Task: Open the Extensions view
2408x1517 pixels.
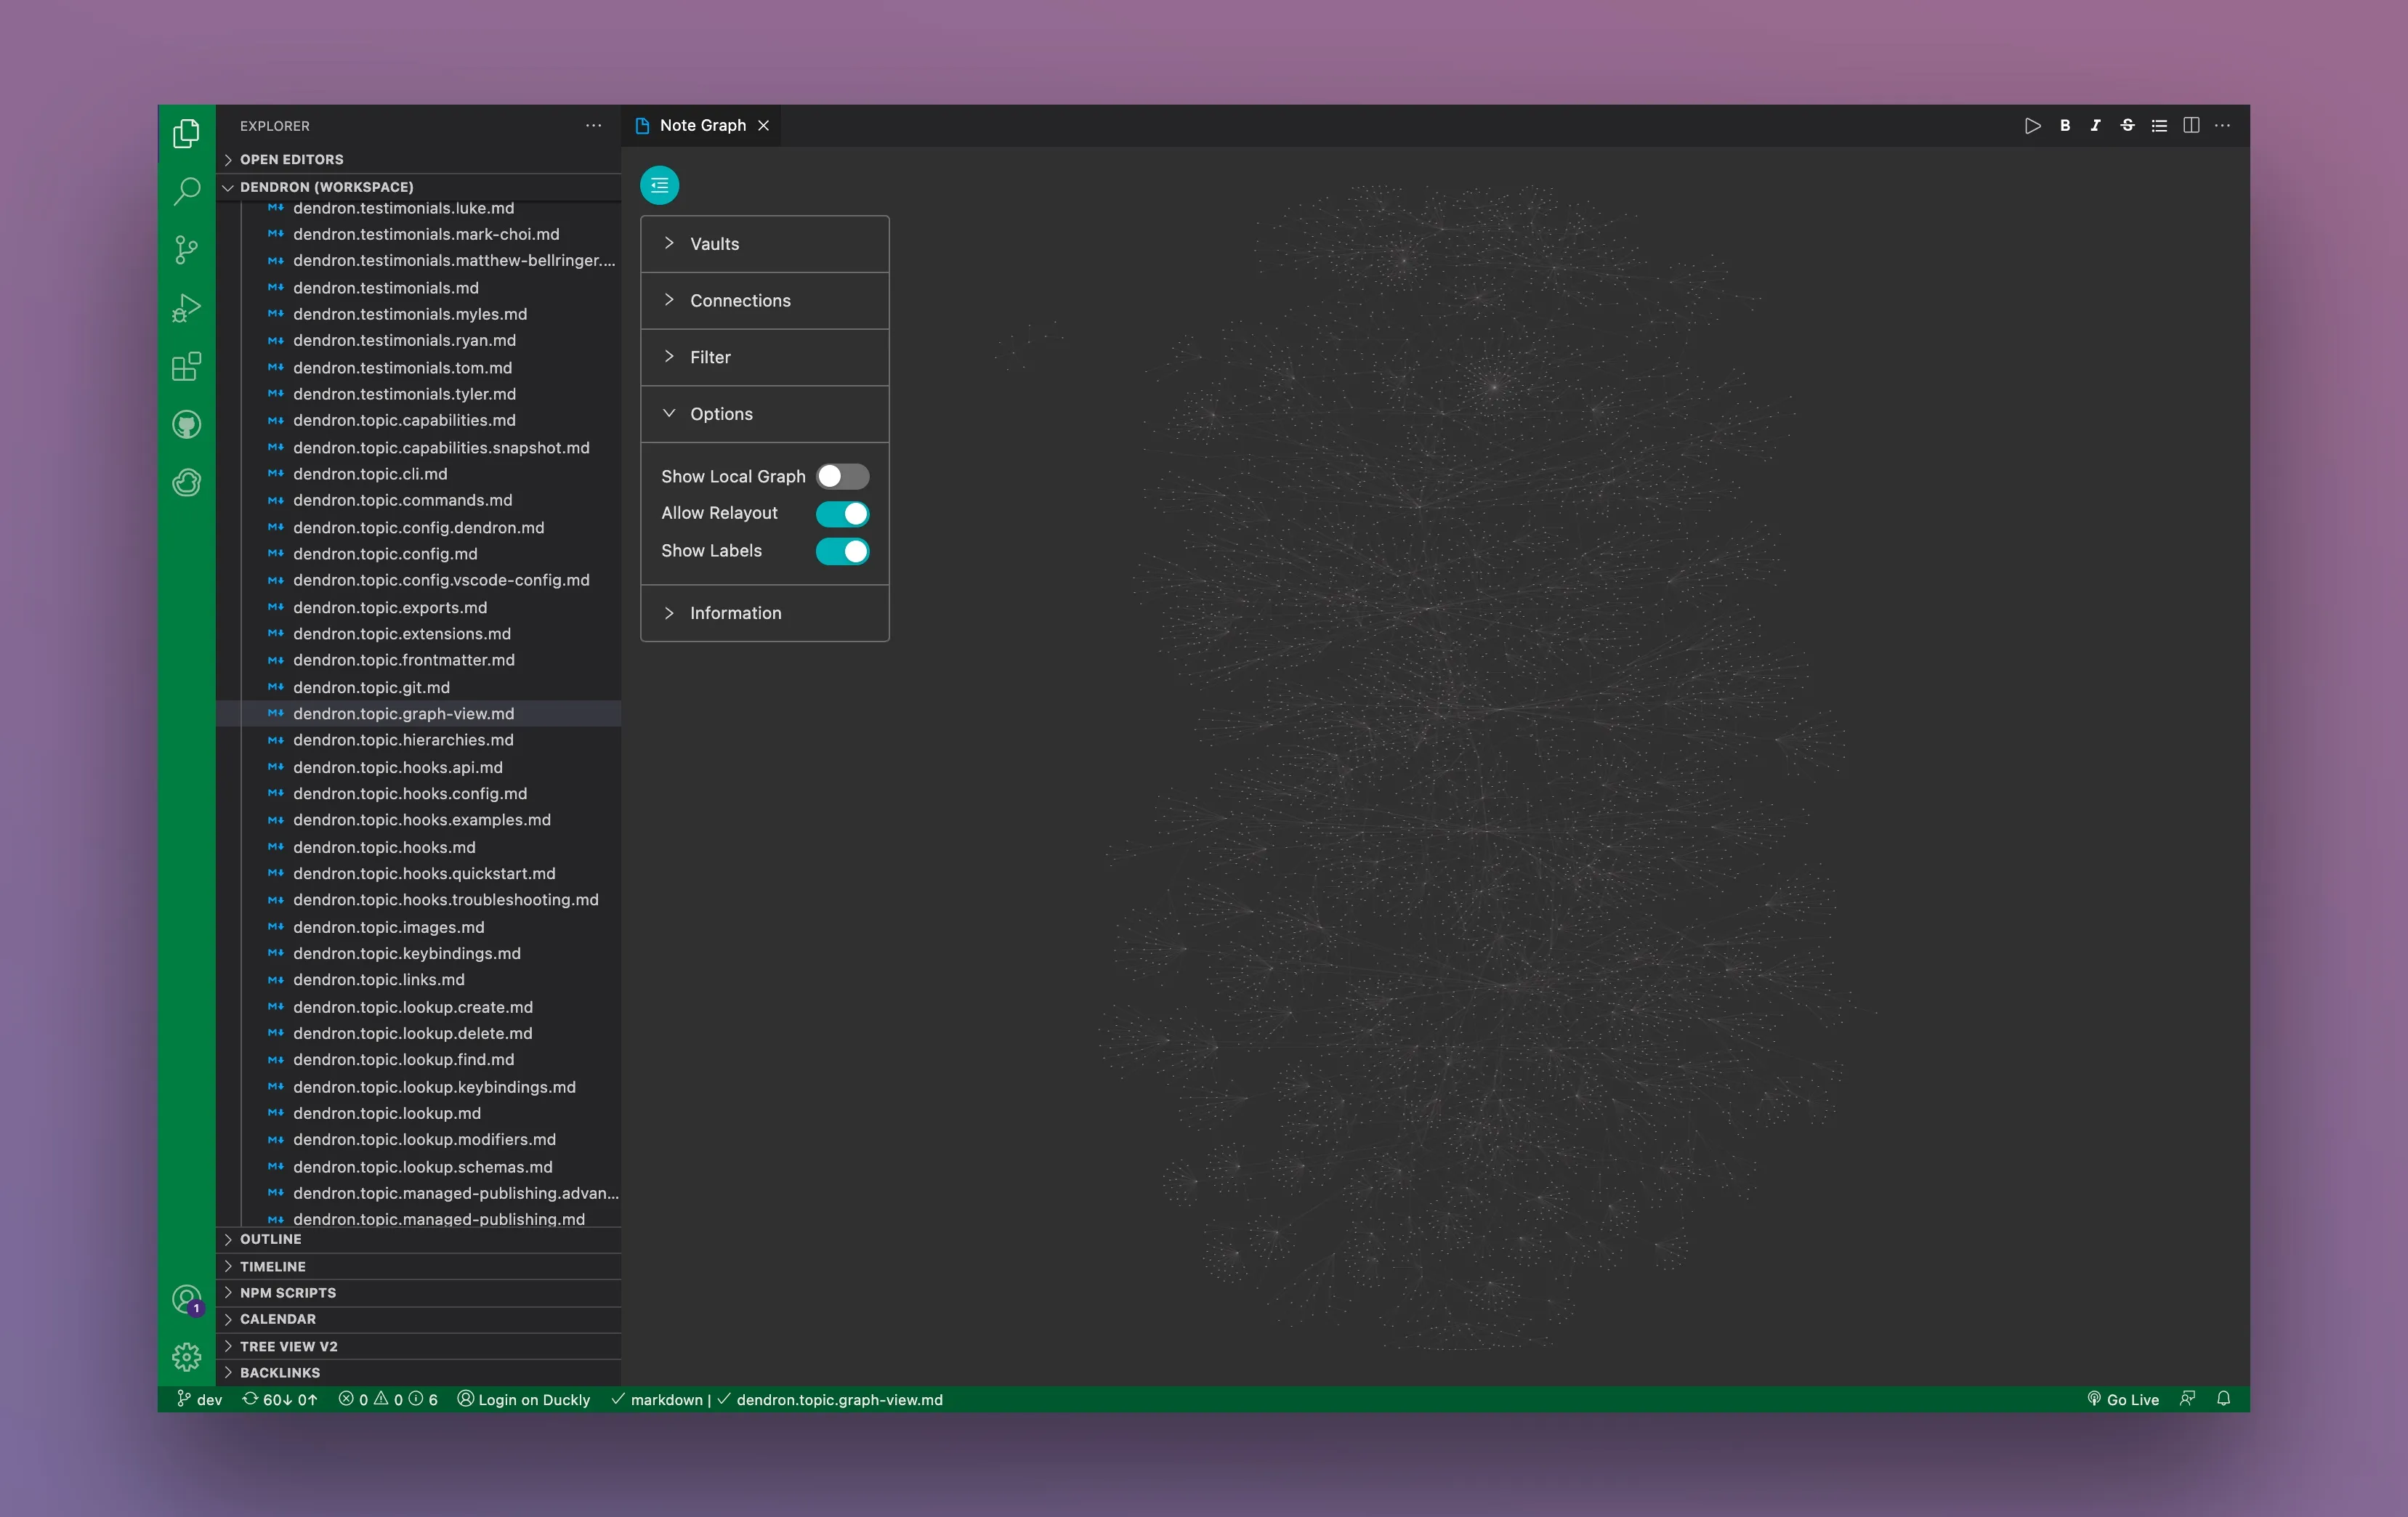Action: (x=186, y=366)
